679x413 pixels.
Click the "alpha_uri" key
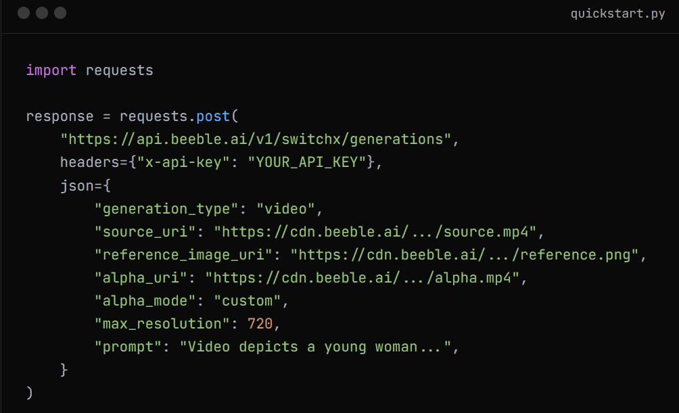pos(141,278)
